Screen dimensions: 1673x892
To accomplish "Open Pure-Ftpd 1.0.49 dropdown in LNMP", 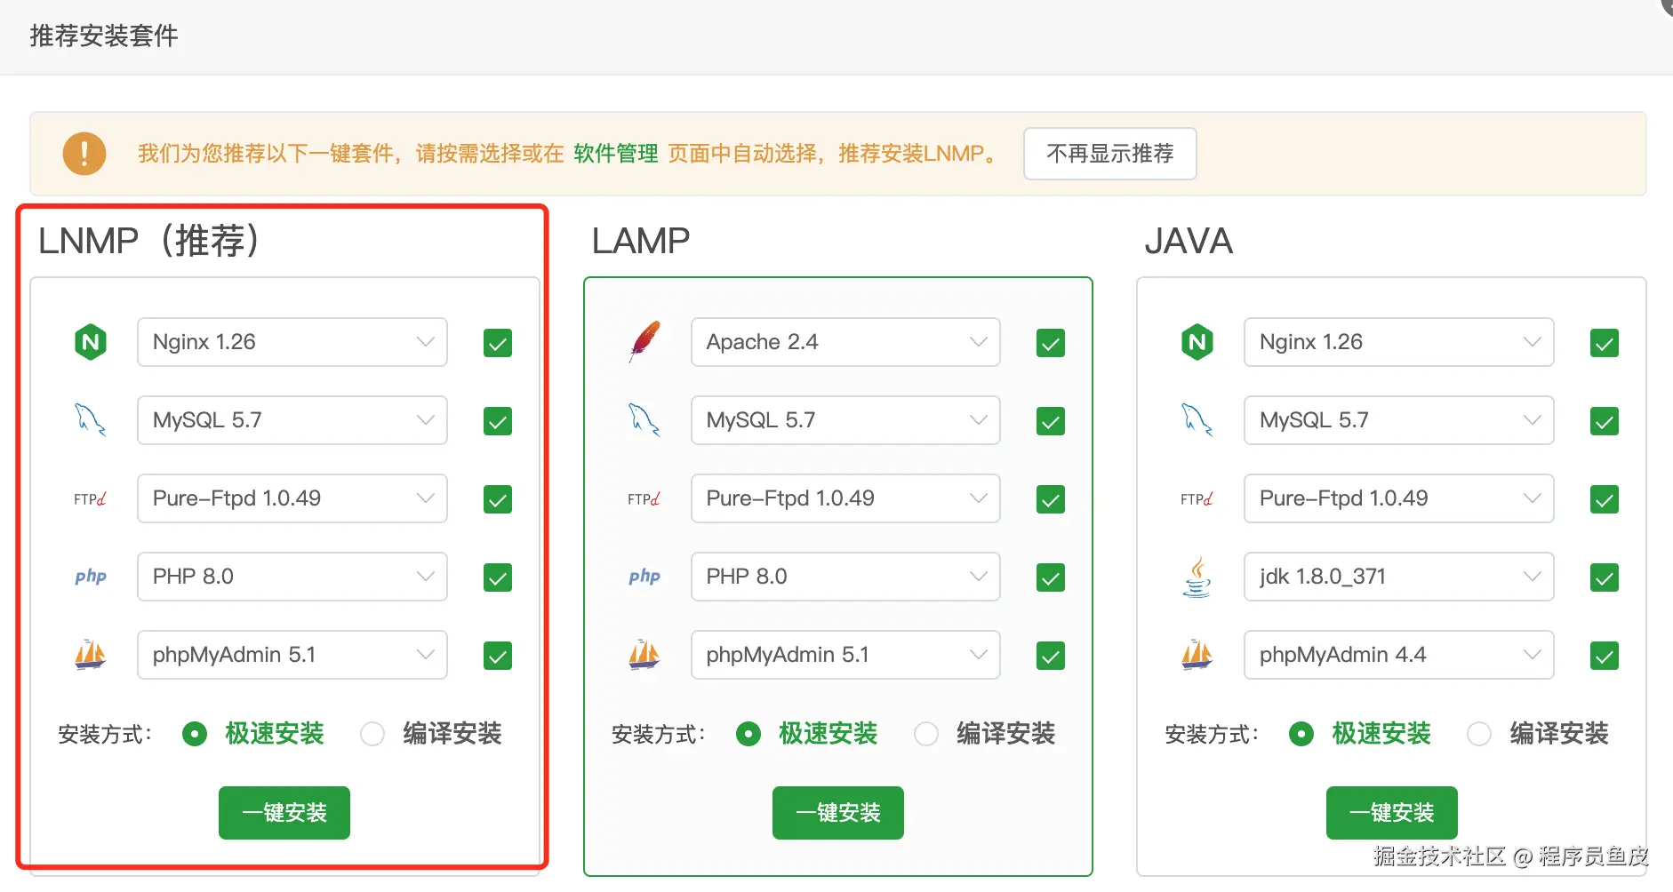I will [292, 498].
